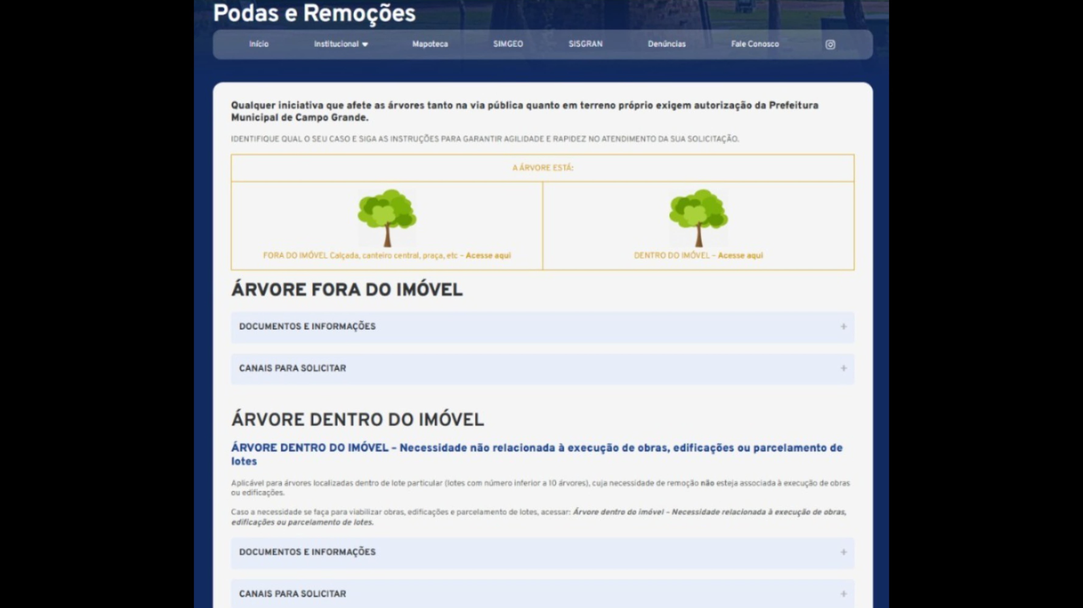Click the tree icon for DENTRO DO IMÓVEL
1083x608 pixels.
click(698, 217)
